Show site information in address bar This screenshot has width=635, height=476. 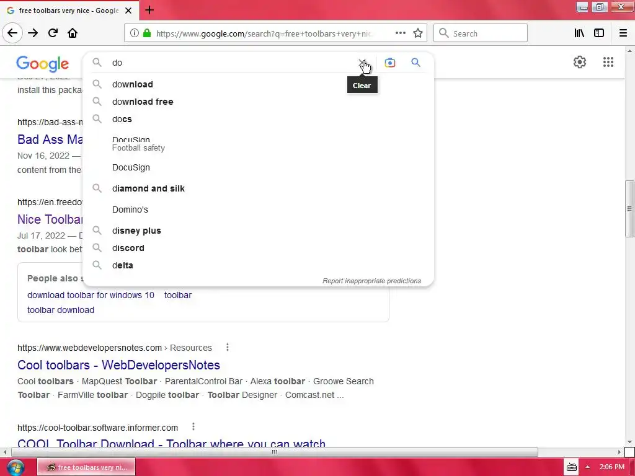pyautogui.click(x=135, y=33)
